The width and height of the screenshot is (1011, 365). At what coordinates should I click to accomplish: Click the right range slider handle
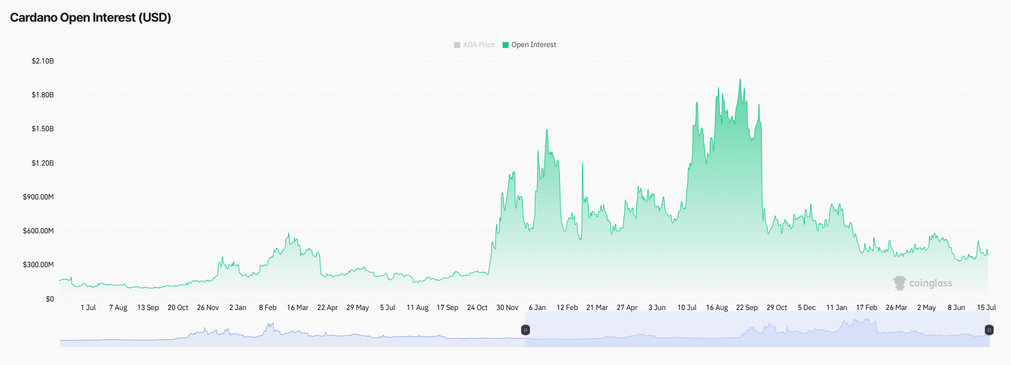pyautogui.click(x=989, y=330)
